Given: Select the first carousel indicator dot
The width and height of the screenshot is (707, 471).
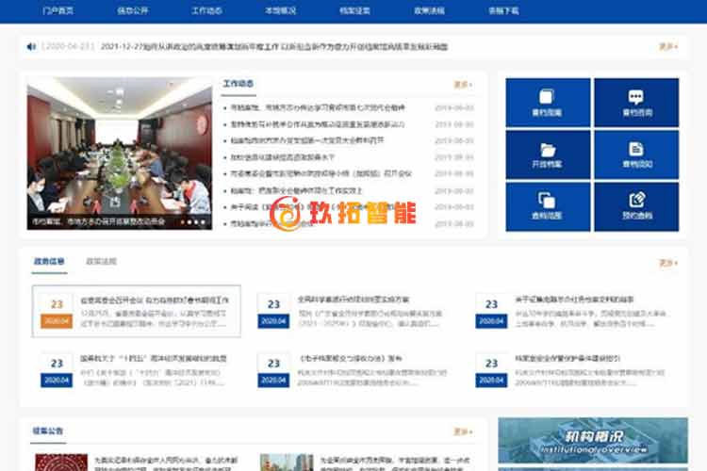Looking at the screenshot, I should click(x=183, y=221).
